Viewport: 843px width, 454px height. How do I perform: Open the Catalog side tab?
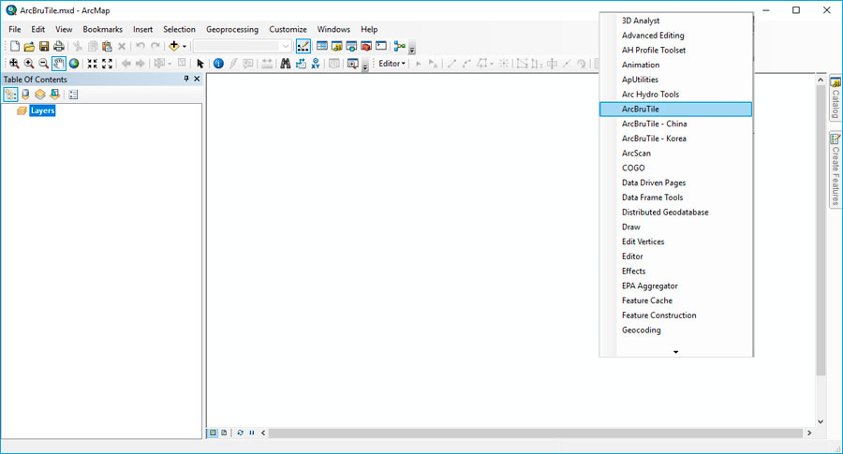pos(836,98)
